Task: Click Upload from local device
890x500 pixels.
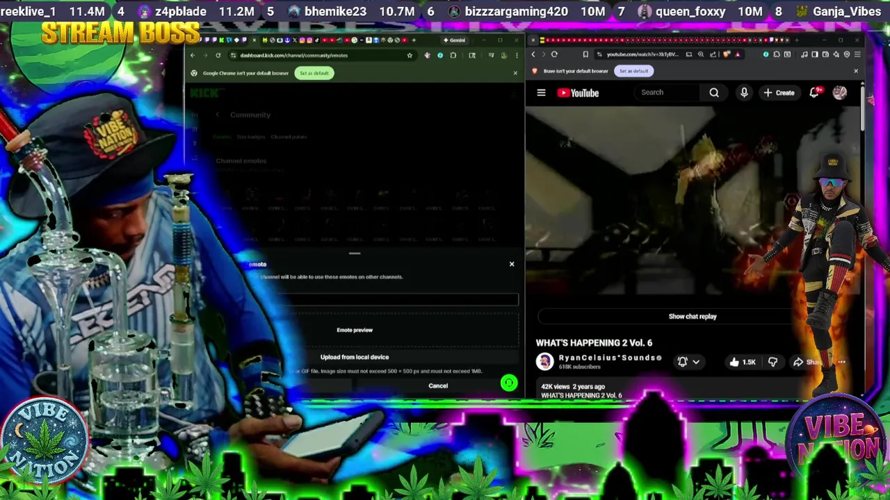Action: (355, 357)
